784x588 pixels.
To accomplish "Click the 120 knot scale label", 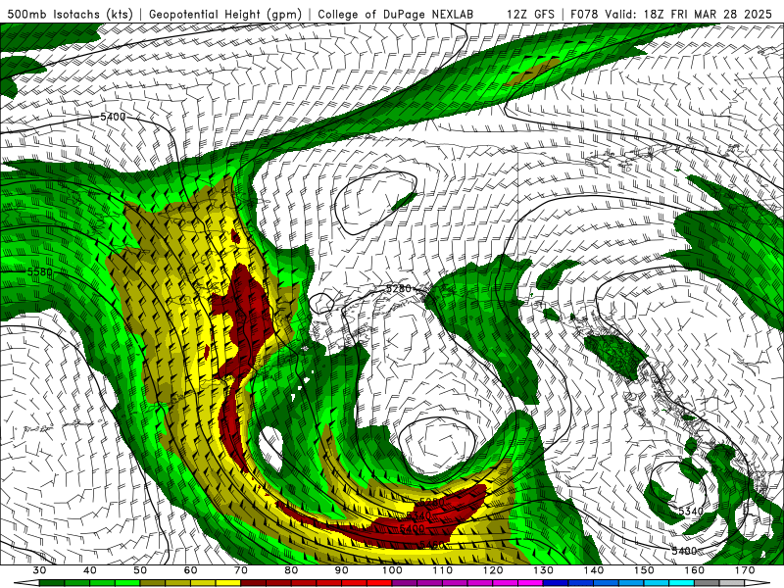I will [x=493, y=570].
